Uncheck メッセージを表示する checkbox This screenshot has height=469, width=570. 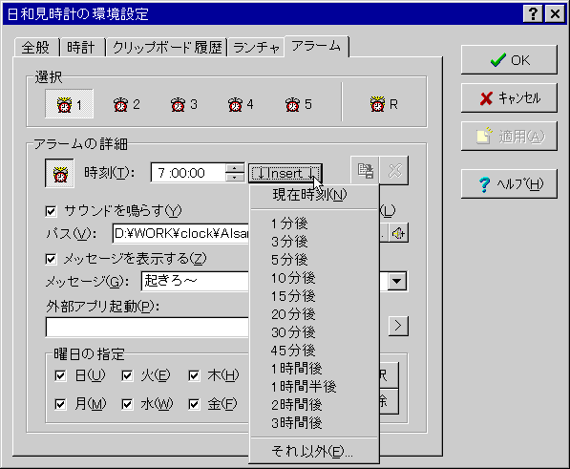[x=51, y=259]
